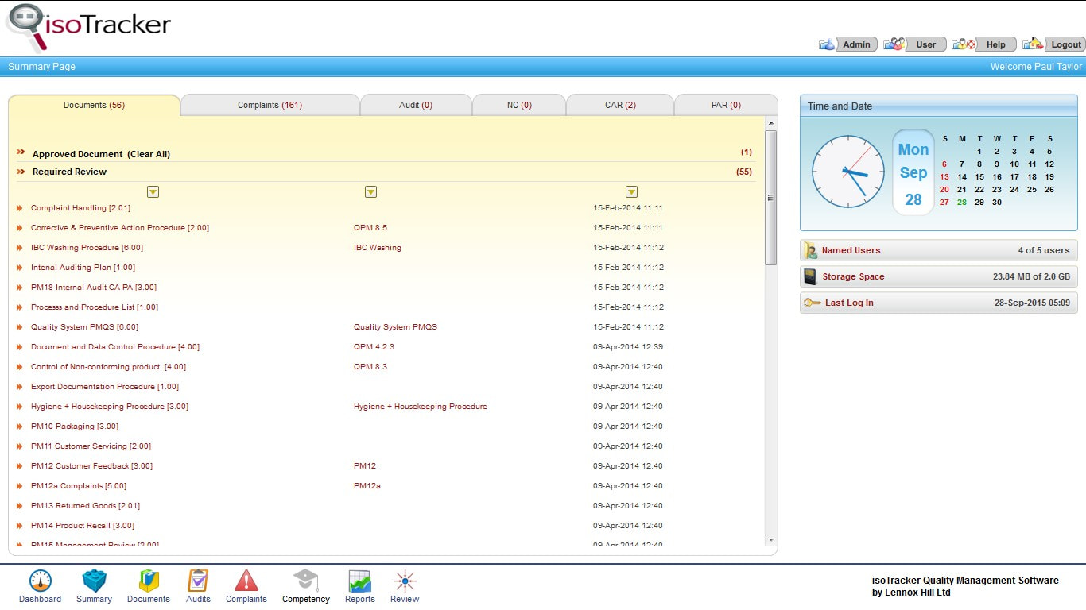Image resolution: width=1086 pixels, height=610 pixels.
Task: Open the Reports chart icon
Action: [360, 581]
